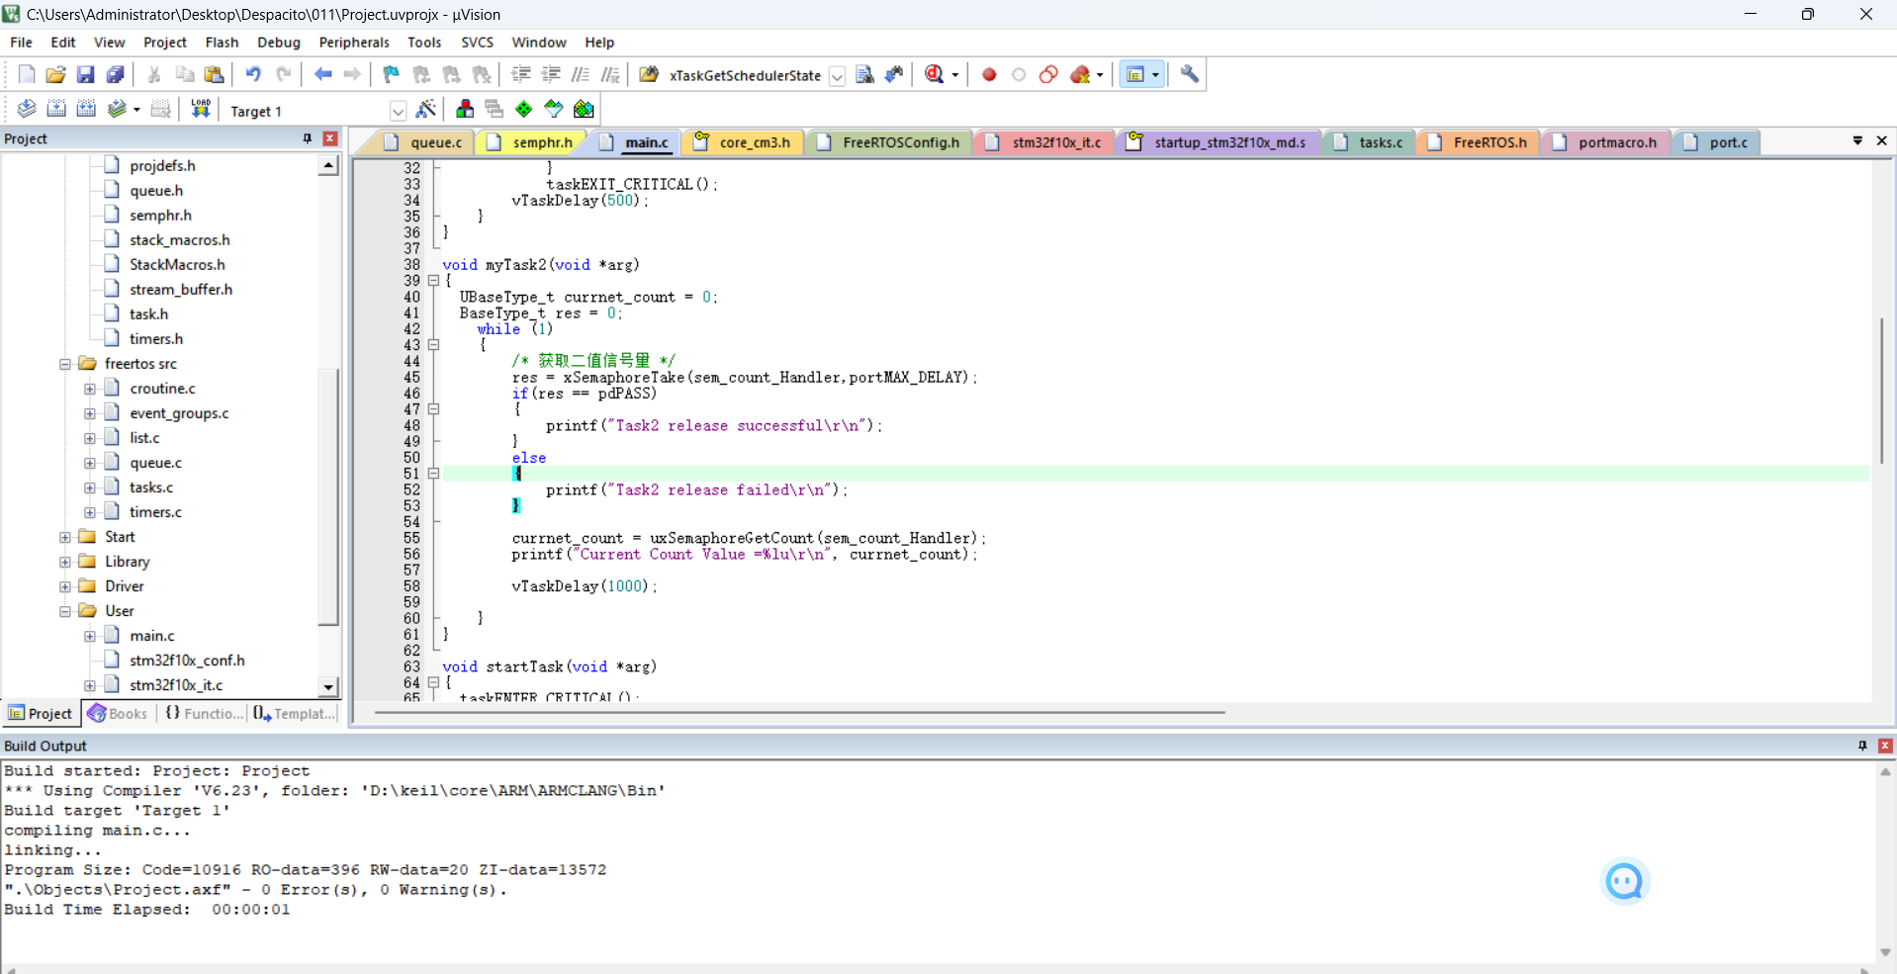This screenshot has height=974, width=1897.
Task: Open the Debug menu
Action: pyautogui.click(x=279, y=43)
